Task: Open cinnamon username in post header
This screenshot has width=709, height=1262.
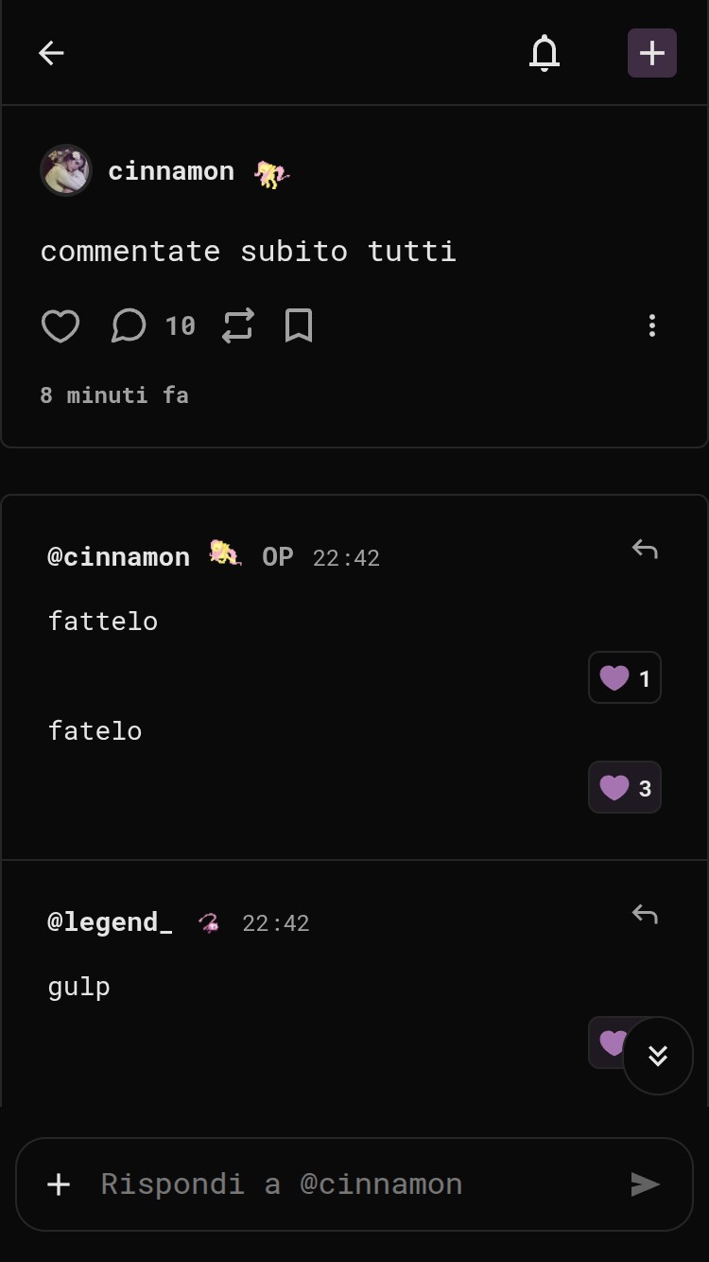Action: [171, 171]
